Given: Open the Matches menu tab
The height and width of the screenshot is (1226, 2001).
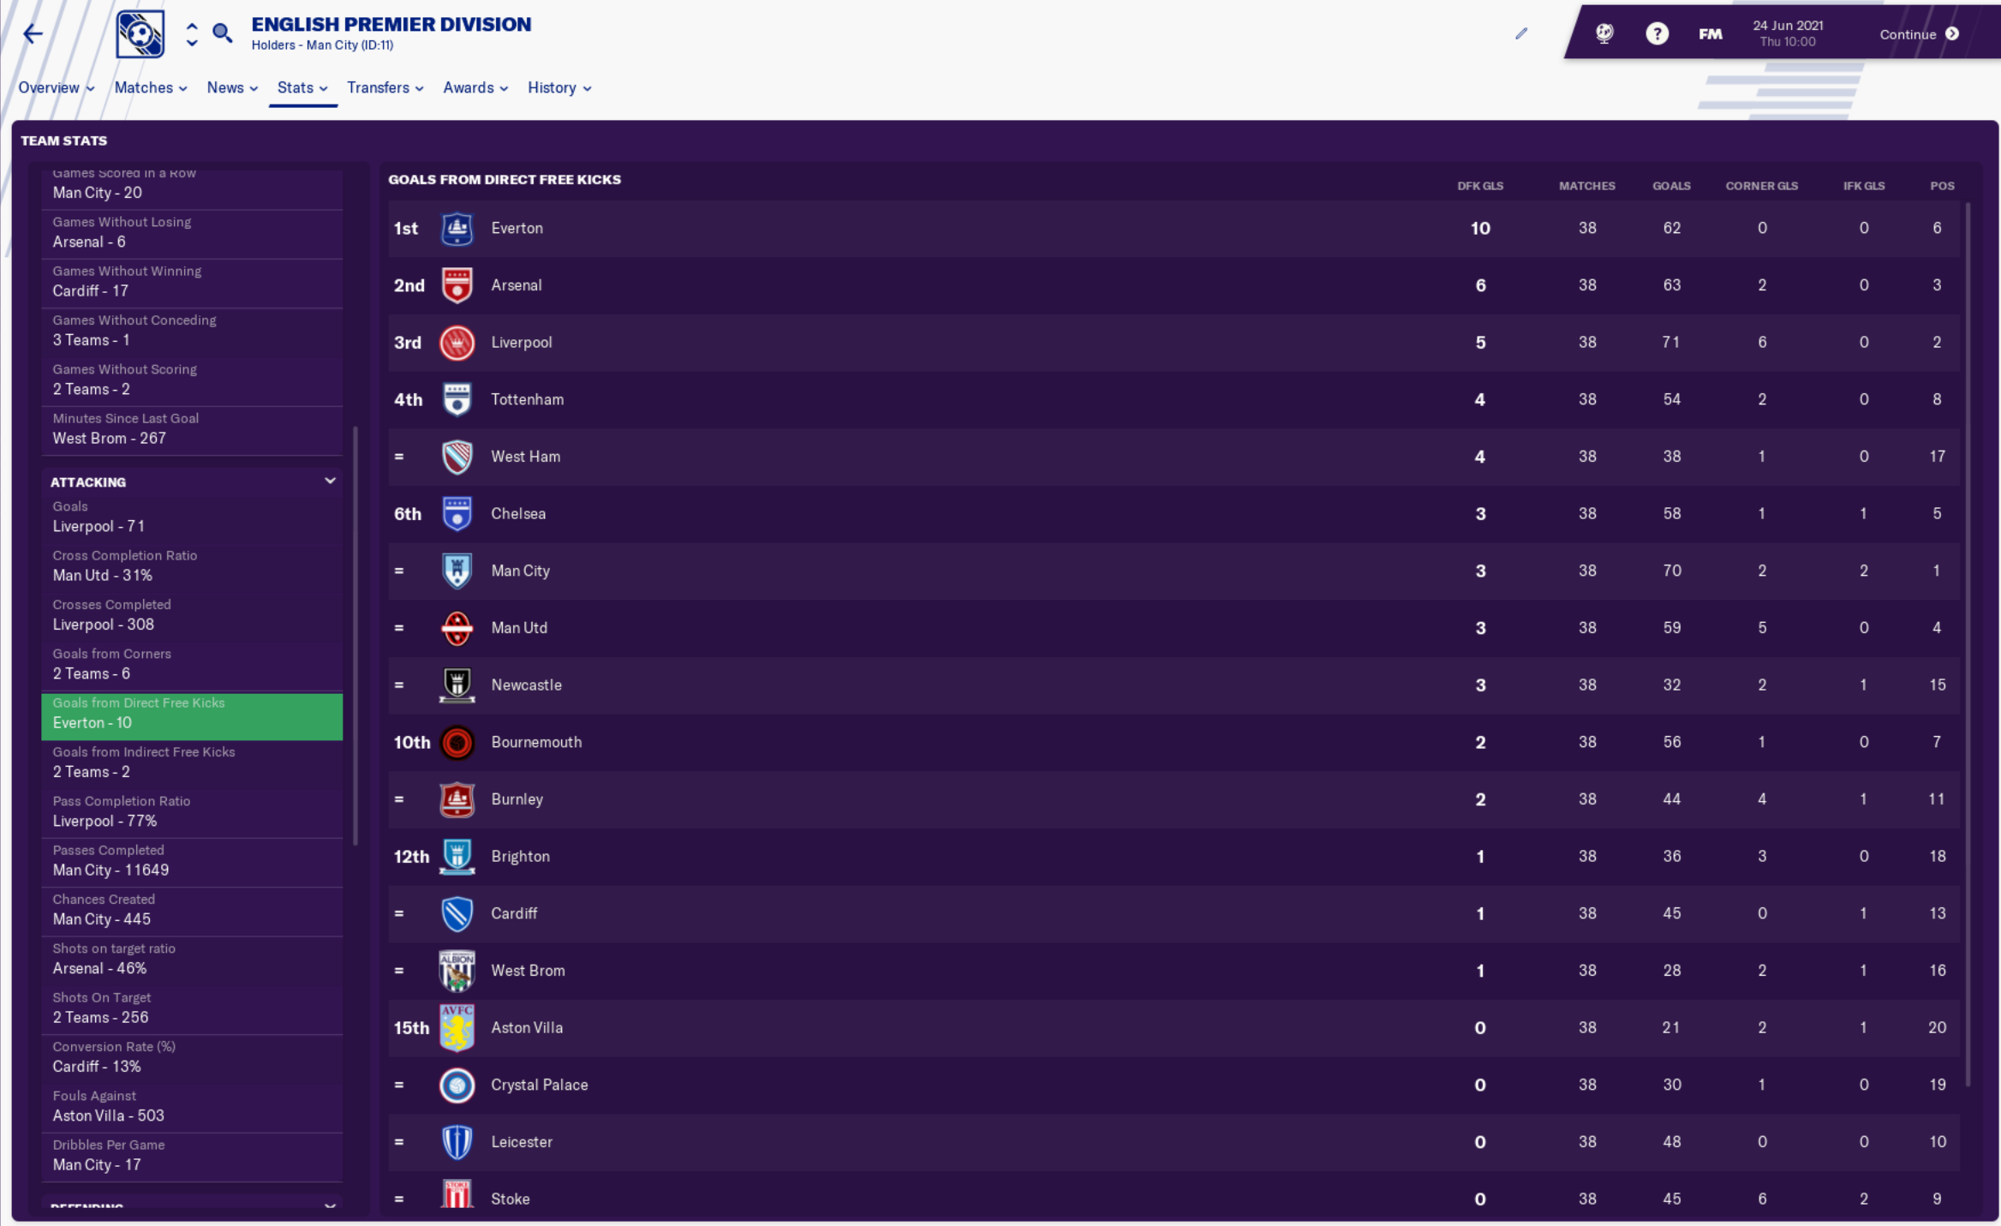Looking at the screenshot, I should (x=150, y=88).
